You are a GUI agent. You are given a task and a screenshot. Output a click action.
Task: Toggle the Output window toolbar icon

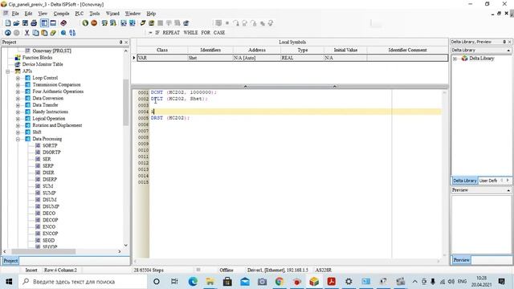tap(53, 23)
